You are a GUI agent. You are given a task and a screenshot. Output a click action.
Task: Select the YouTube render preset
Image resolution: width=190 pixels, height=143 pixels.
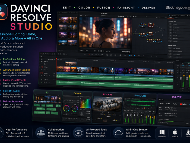(183, 104)
